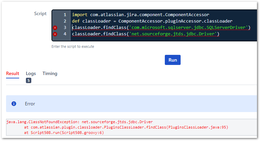
Task: Click the error marker on line 3
Action: [x=55, y=28]
